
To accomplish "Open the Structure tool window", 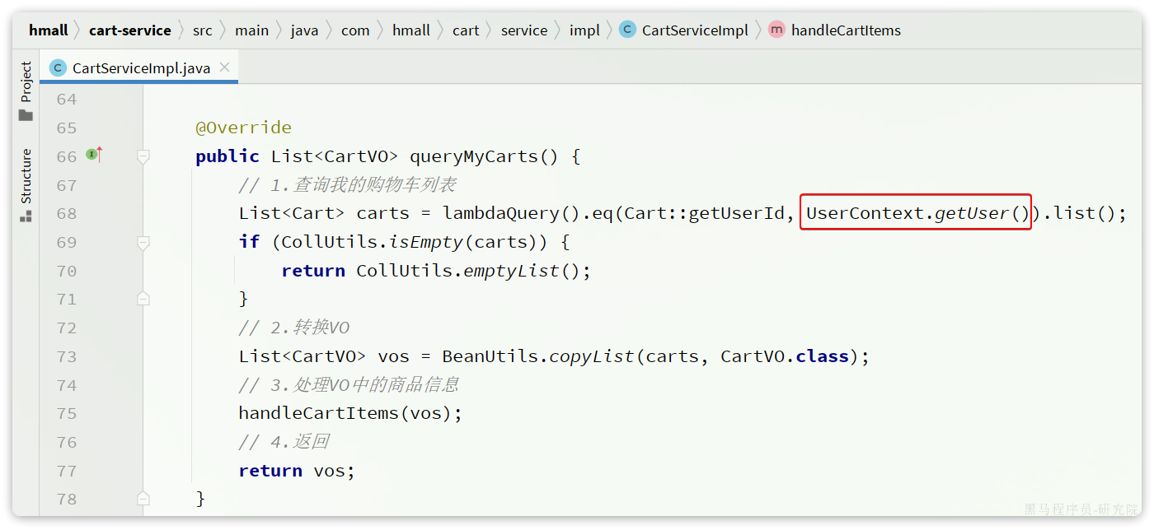I will click(26, 175).
